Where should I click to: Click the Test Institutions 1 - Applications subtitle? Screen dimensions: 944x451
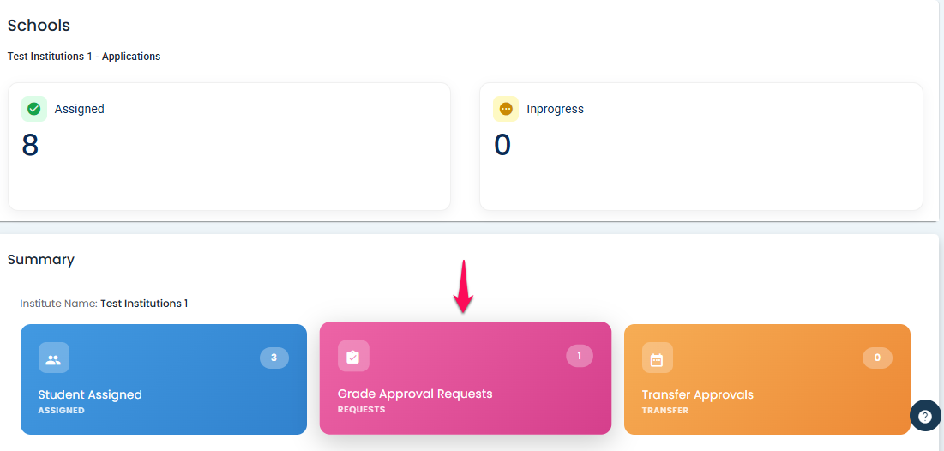tap(84, 57)
